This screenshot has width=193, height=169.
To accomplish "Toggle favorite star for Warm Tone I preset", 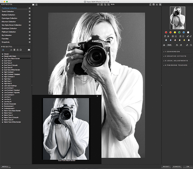I will [2, 113].
